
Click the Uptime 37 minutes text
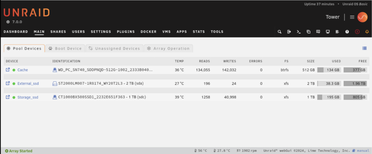(x=319, y=4)
